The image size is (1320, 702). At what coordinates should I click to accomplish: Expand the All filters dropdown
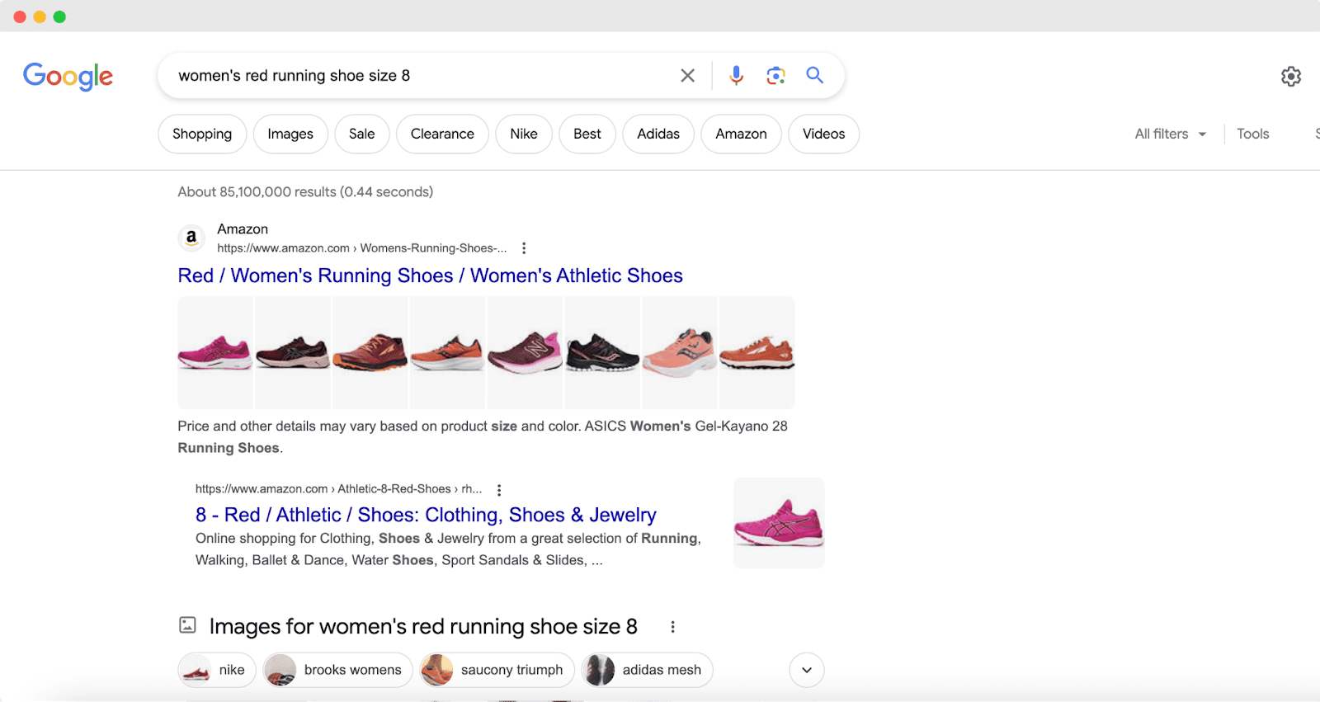coord(1170,134)
